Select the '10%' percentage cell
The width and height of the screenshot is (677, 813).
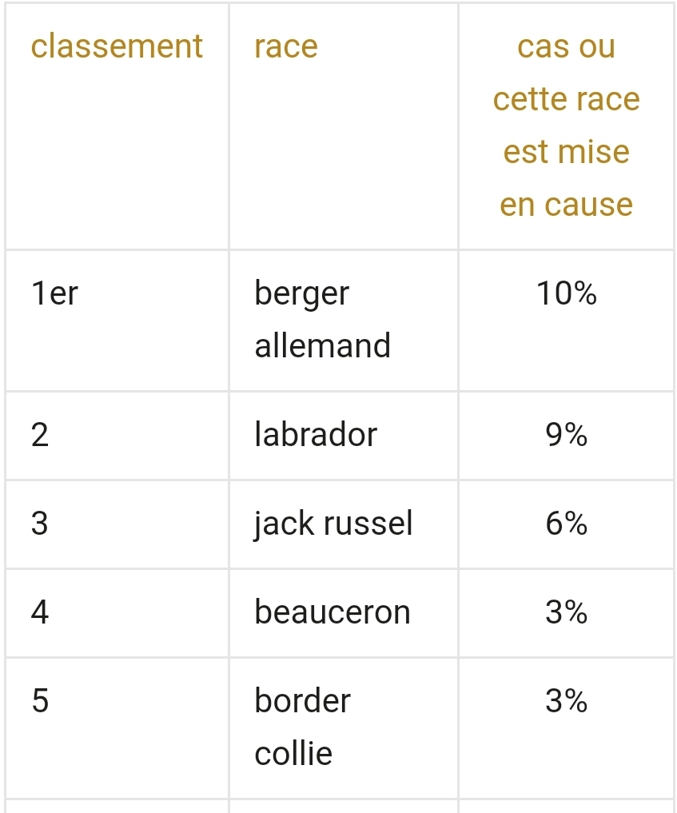566,294
